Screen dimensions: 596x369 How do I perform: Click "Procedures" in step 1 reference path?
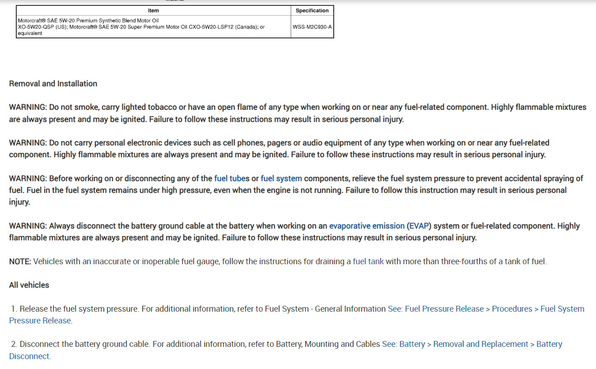[x=512, y=309]
